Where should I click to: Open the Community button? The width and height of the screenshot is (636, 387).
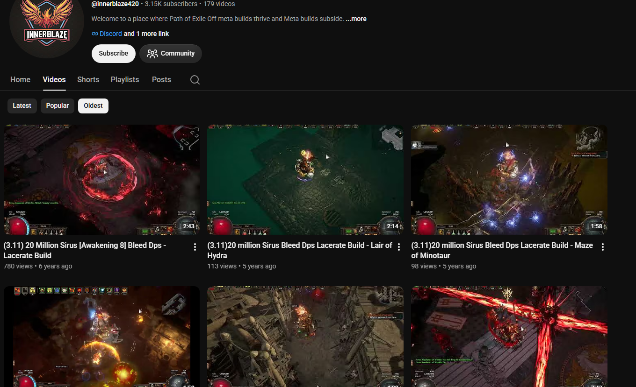point(171,54)
